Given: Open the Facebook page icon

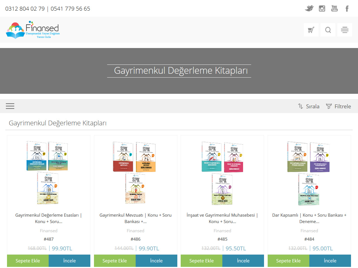Looking at the screenshot, I should coord(347,9).
